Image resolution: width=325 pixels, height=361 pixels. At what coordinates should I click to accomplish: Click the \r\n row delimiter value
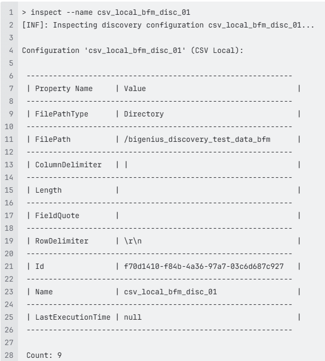pos(133,241)
